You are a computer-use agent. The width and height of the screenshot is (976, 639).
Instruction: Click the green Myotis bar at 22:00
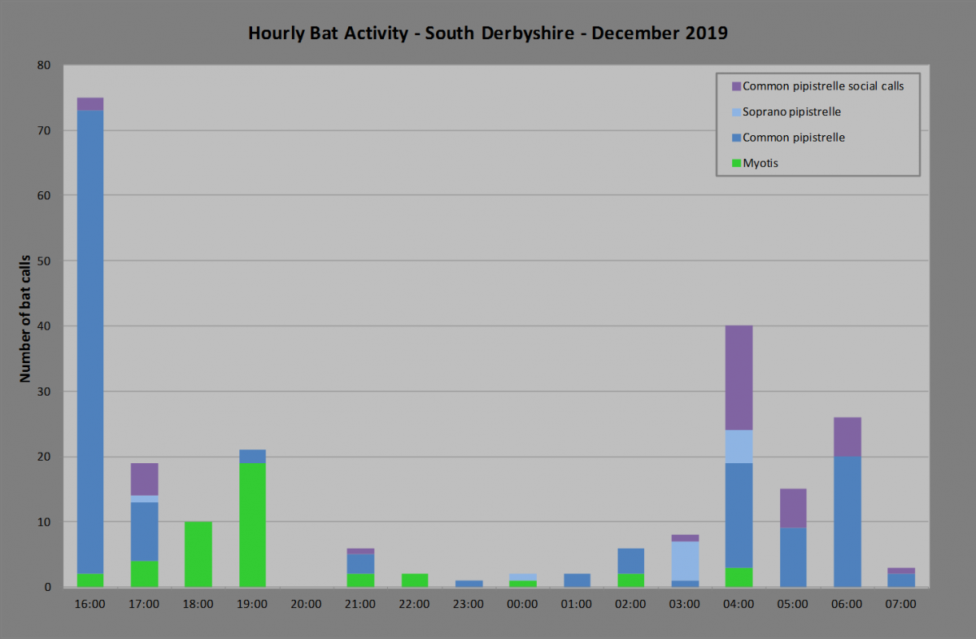click(415, 580)
